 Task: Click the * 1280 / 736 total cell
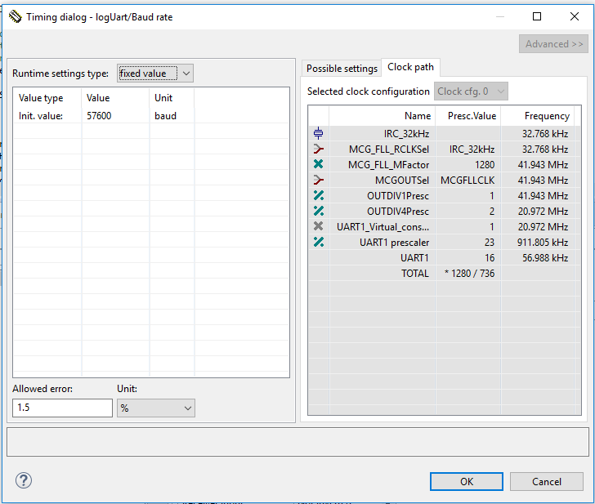(468, 274)
